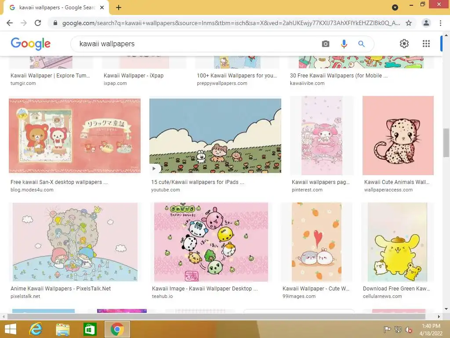Open Kawaii Wallpaper - iXpap link

[134, 76]
